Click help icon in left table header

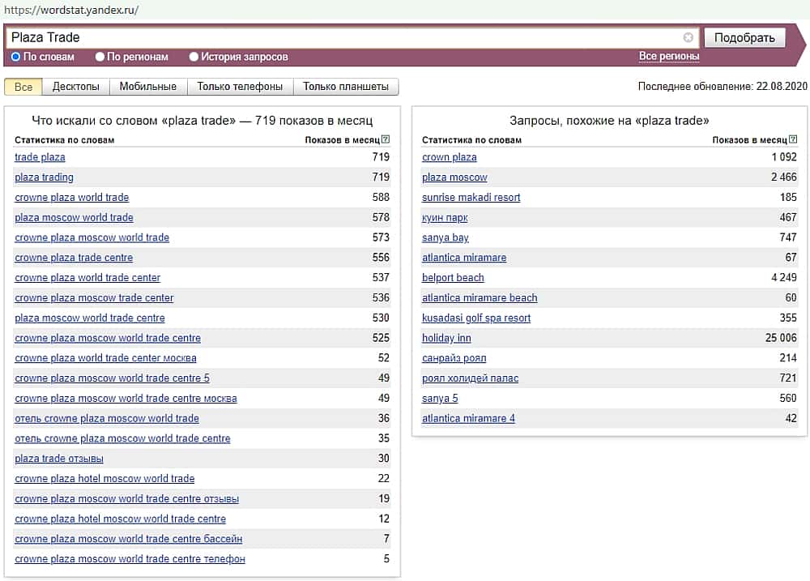pyautogui.click(x=386, y=140)
